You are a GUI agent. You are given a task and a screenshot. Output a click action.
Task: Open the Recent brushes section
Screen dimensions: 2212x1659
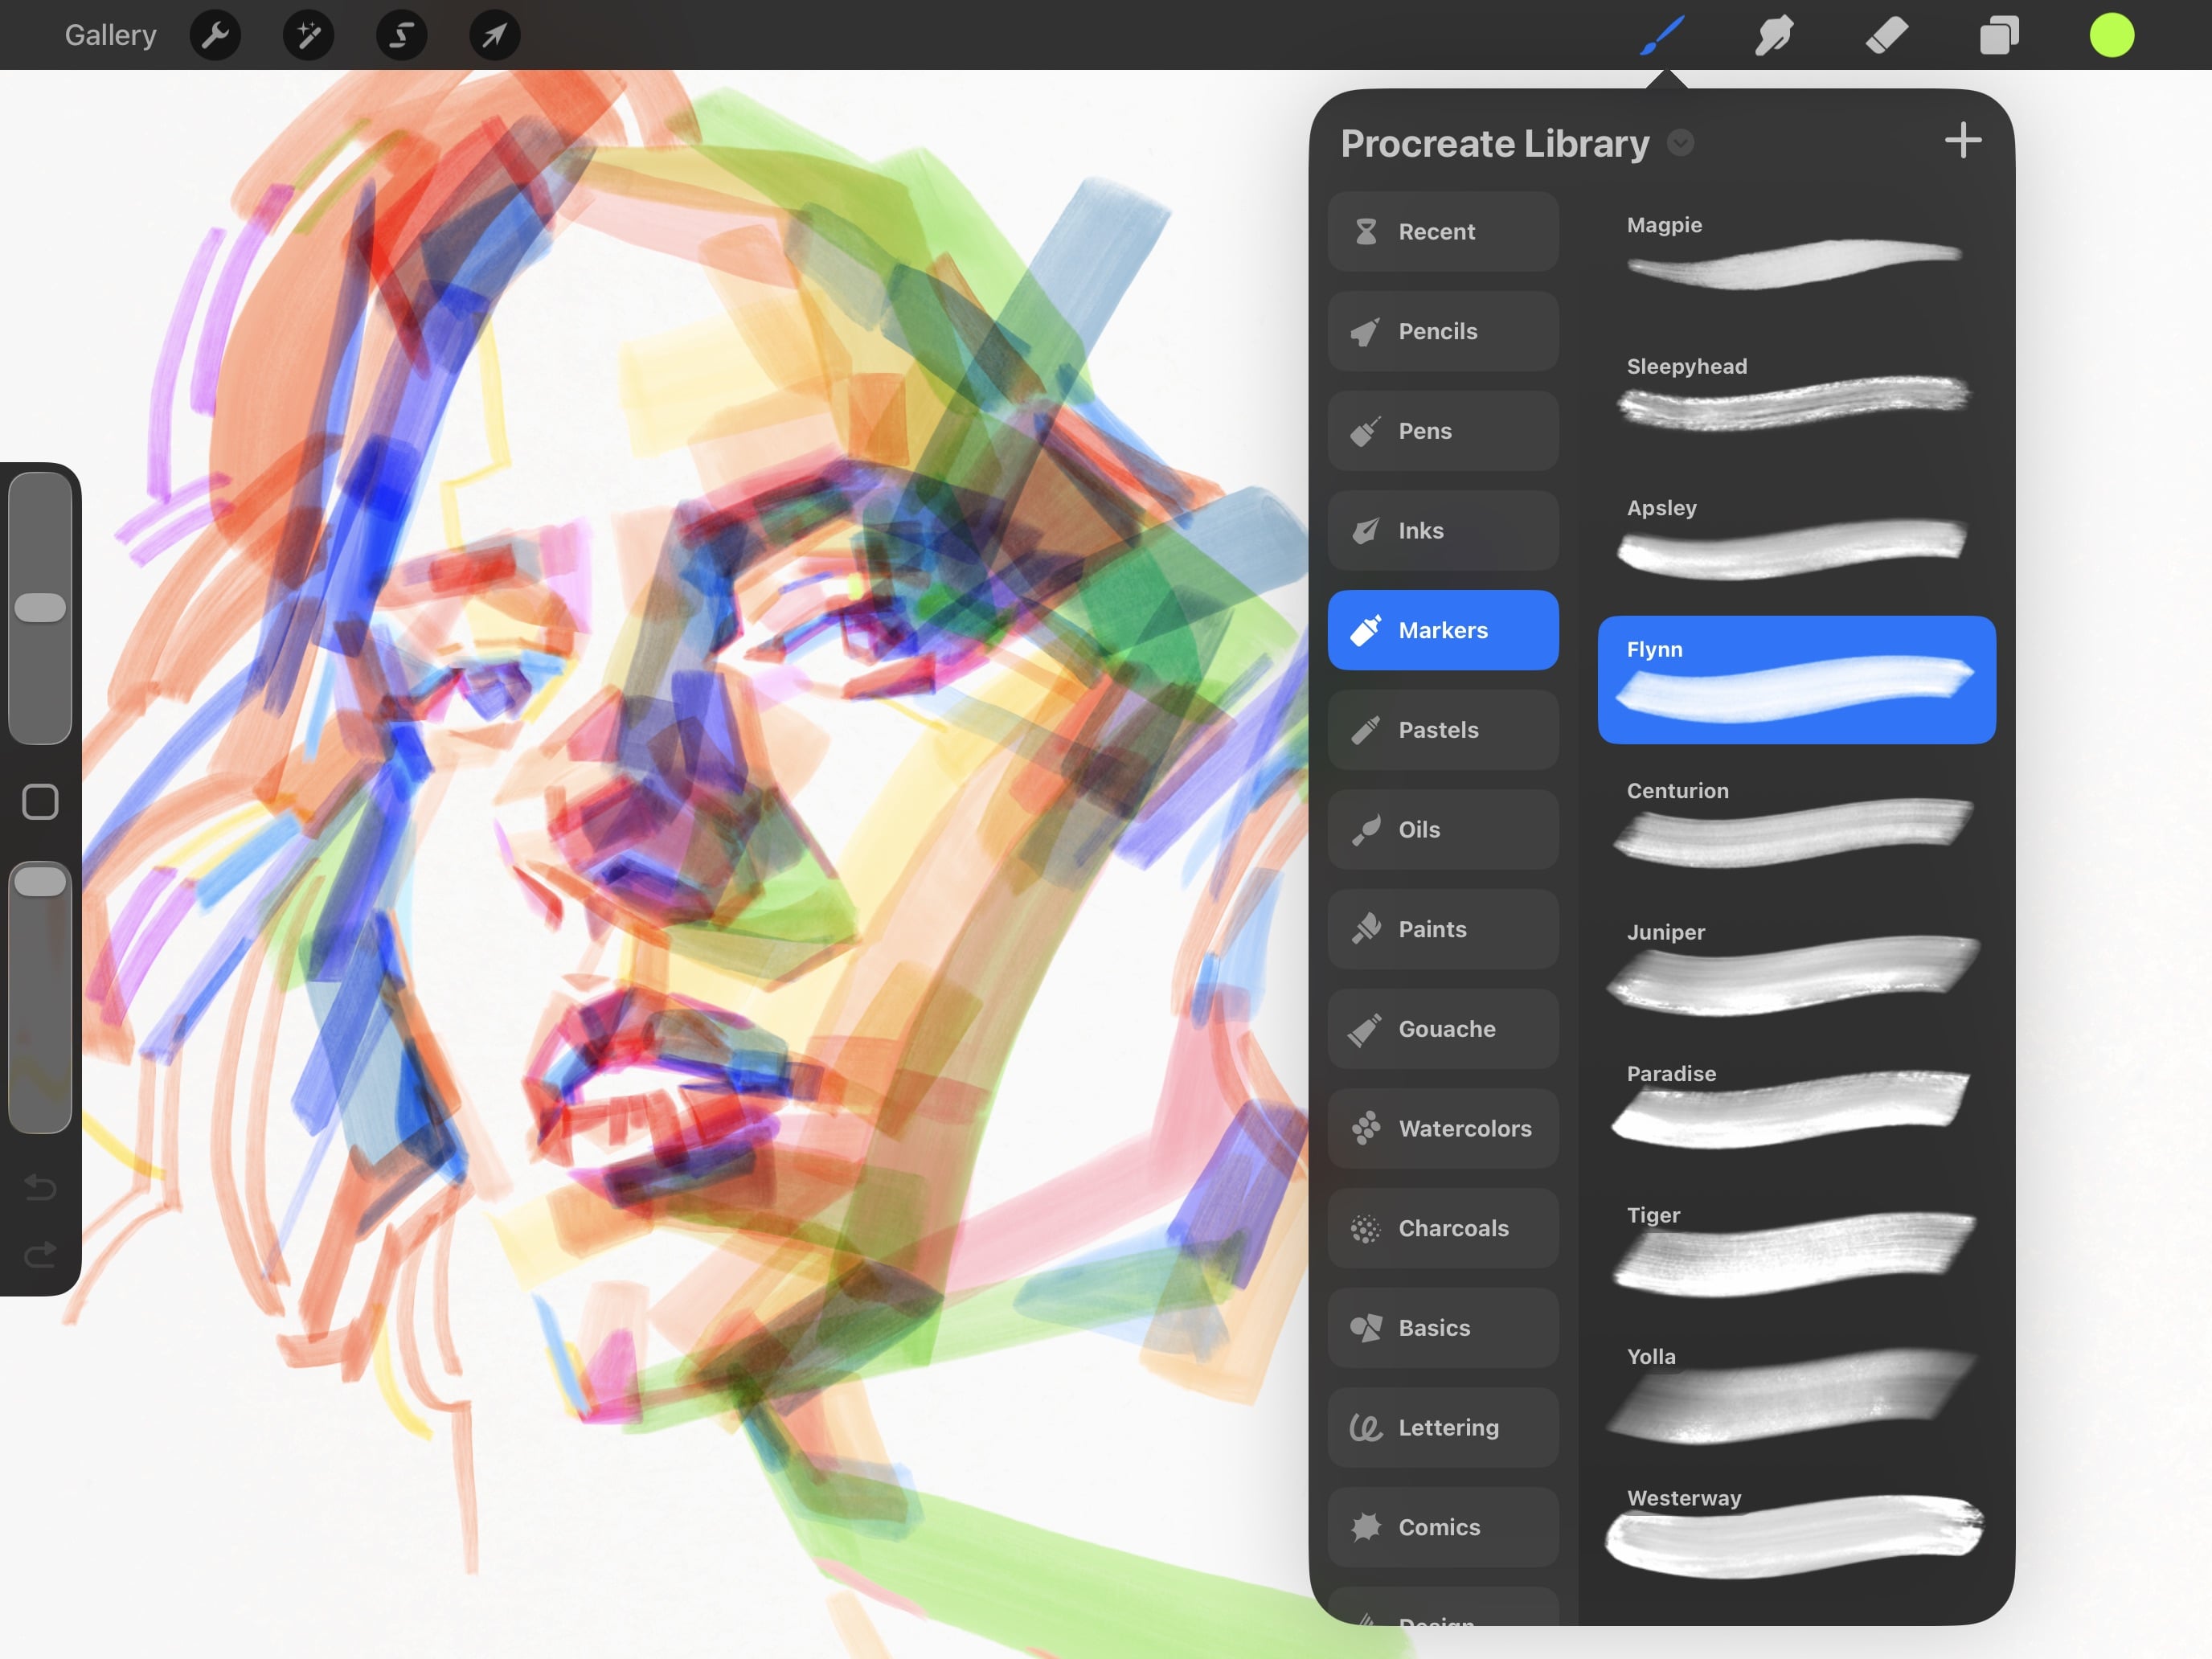tap(1443, 231)
